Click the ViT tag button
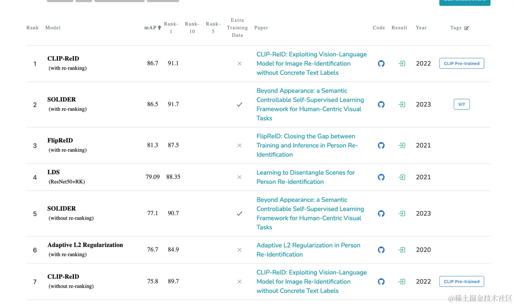 [x=461, y=105]
